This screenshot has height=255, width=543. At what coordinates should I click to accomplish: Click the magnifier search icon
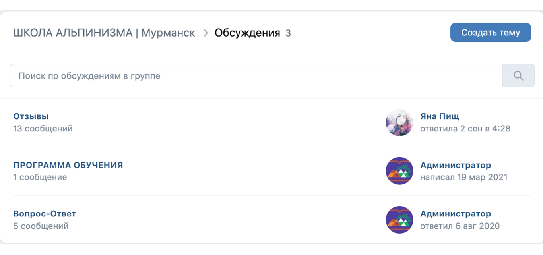click(518, 75)
